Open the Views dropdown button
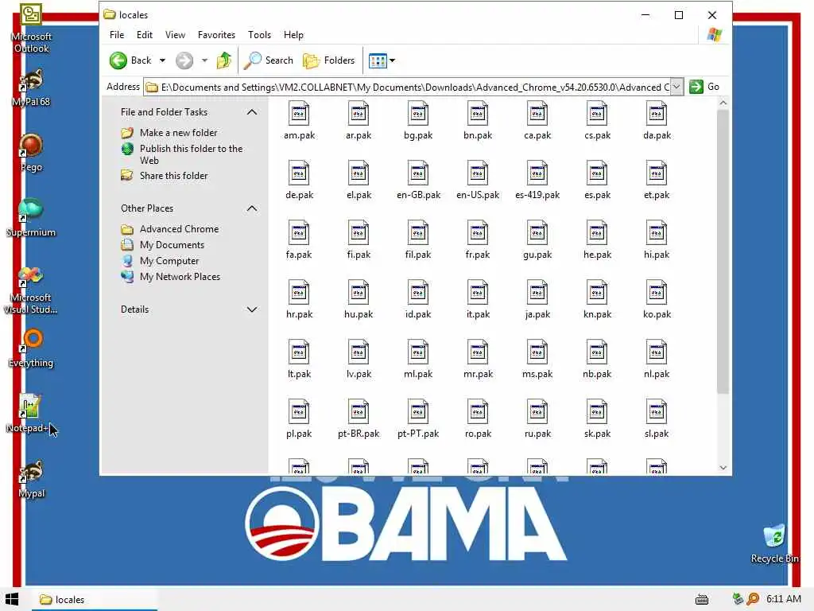 tap(382, 60)
